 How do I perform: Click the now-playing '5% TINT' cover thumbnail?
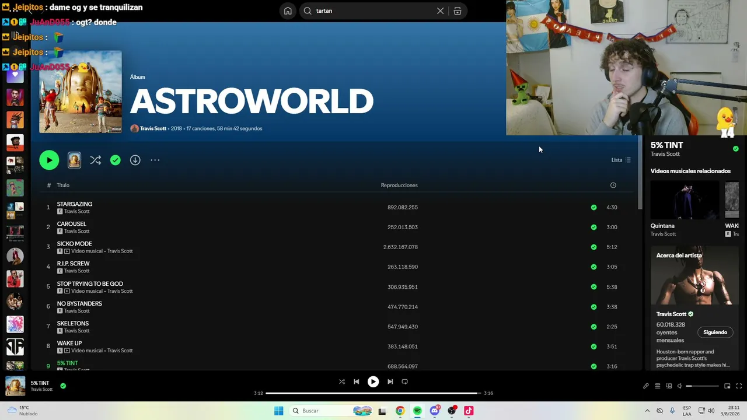point(15,386)
